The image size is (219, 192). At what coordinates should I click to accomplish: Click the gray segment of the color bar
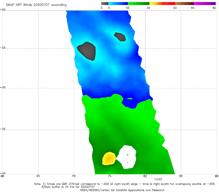105,4
